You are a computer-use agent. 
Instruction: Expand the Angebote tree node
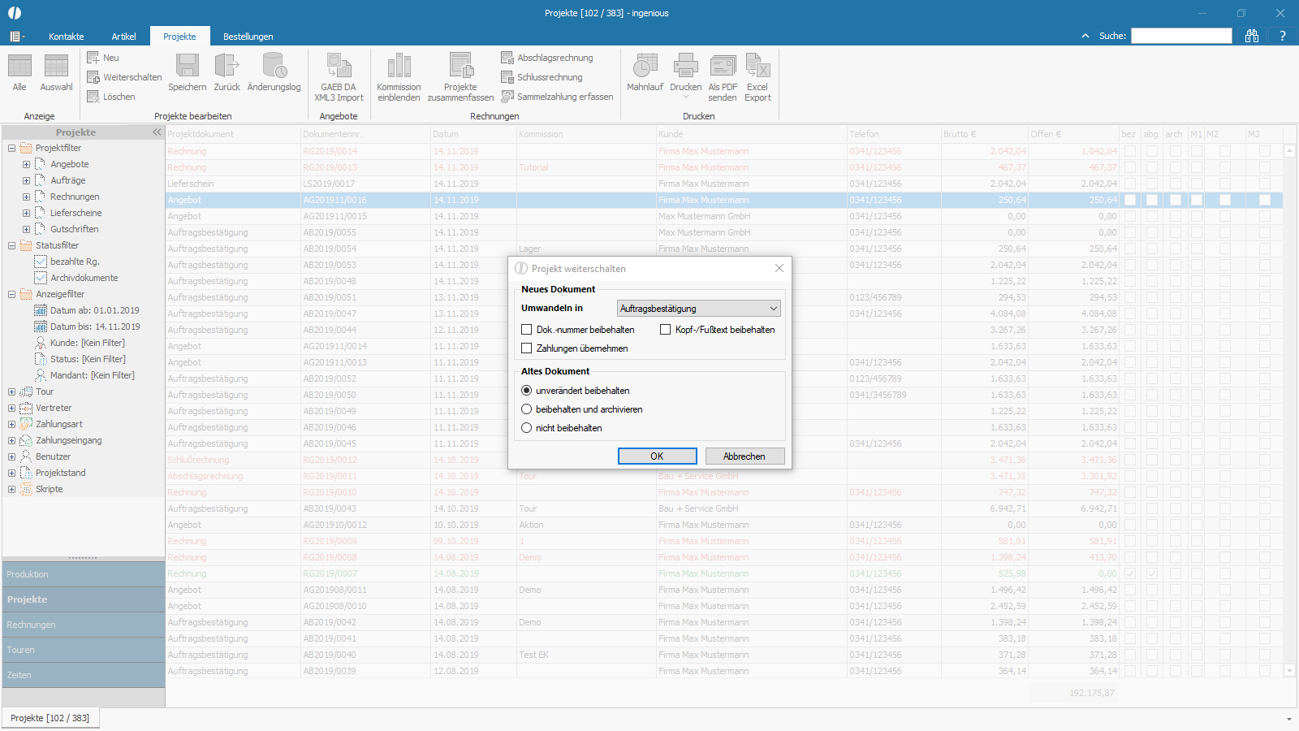pos(26,164)
